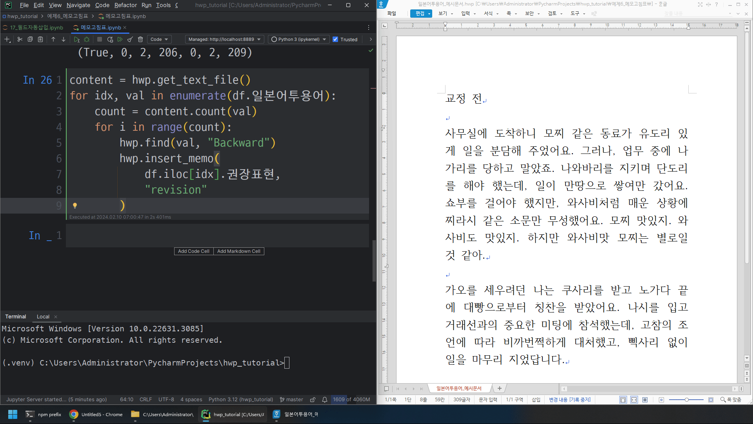The width and height of the screenshot is (753, 424).
Task: Click the Add Markdown Cell button
Action: coord(238,251)
